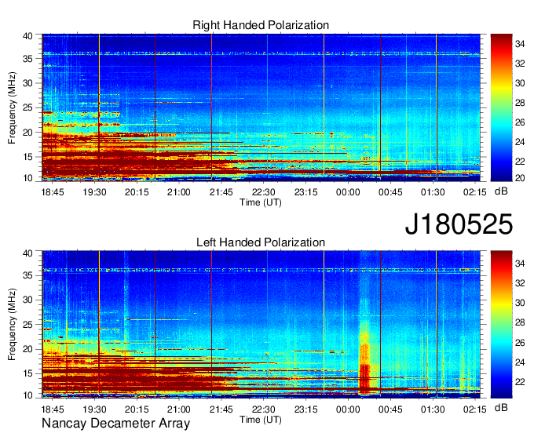Click 19:30 tick under Right Handed plot

point(95,192)
